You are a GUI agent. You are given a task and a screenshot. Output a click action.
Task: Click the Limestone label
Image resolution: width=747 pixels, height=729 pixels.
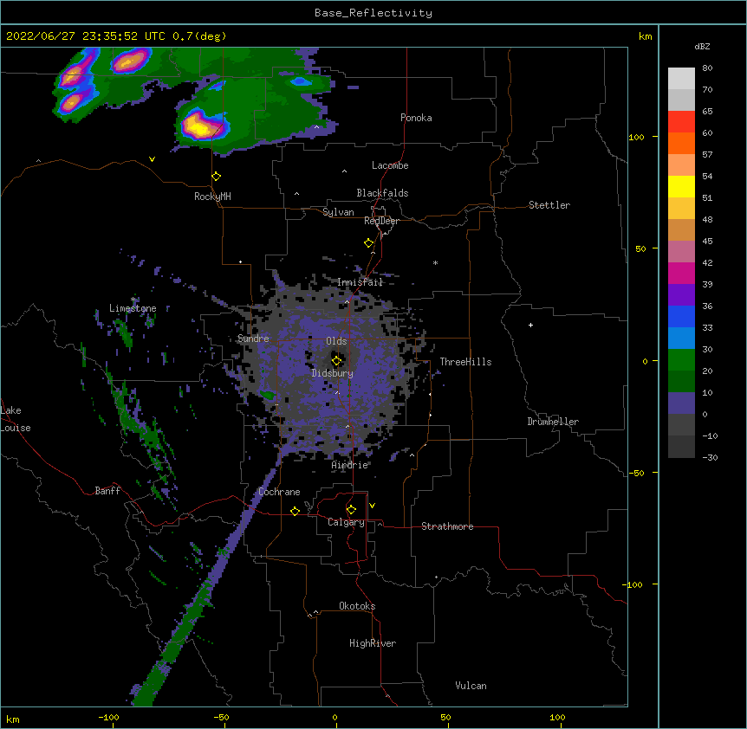click(x=133, y=308)
